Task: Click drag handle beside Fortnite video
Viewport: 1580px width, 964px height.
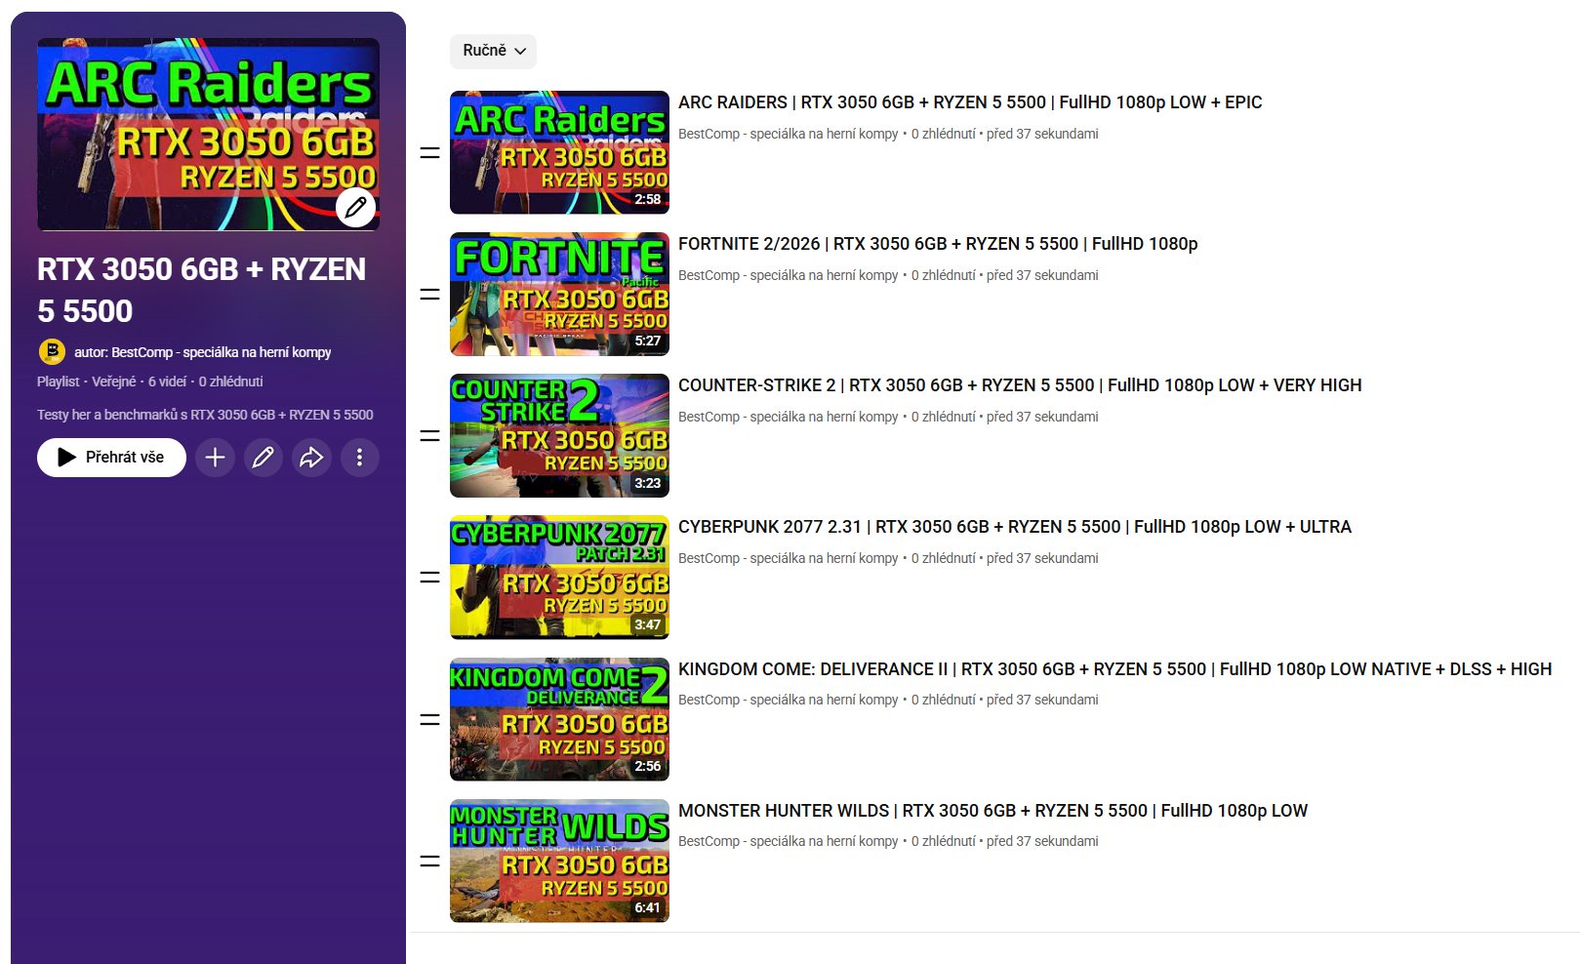Action: point(429,295)
